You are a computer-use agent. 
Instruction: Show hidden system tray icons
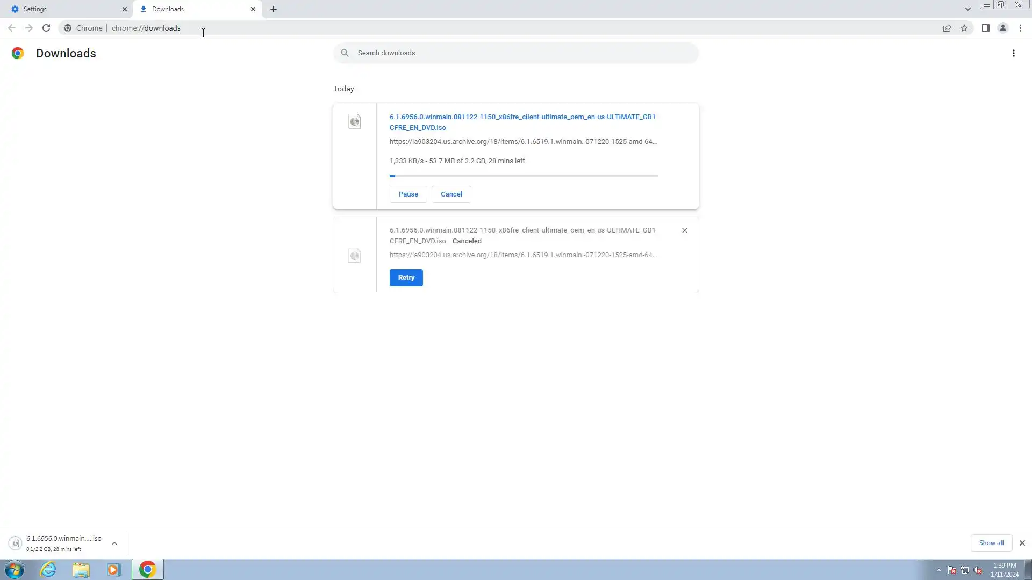click(x=938, y=570)
